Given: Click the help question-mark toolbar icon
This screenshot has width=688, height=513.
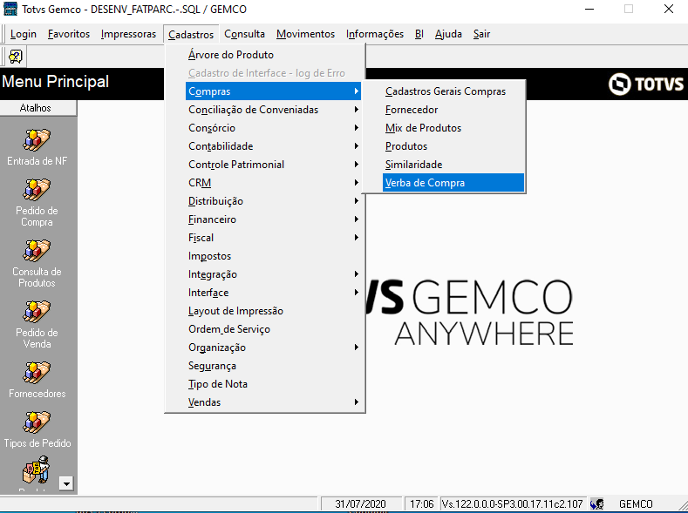Looking at the screenshot, I should tap(16, 57).
